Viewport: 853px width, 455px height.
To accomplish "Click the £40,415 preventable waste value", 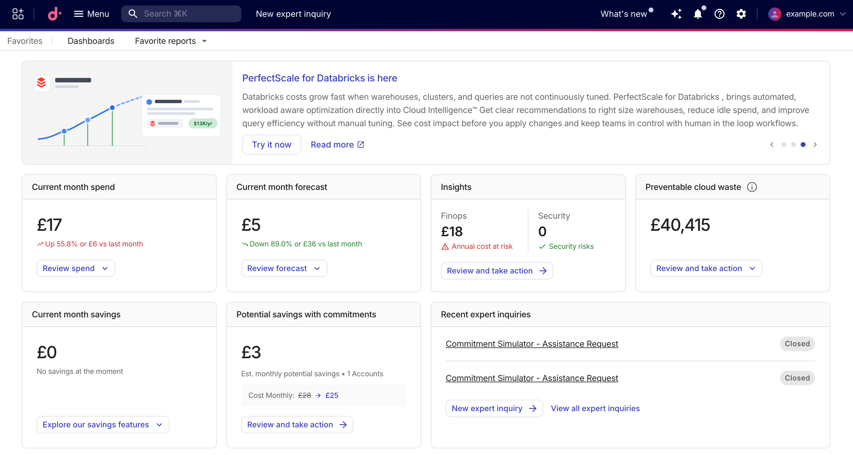I will coord(680,225).
